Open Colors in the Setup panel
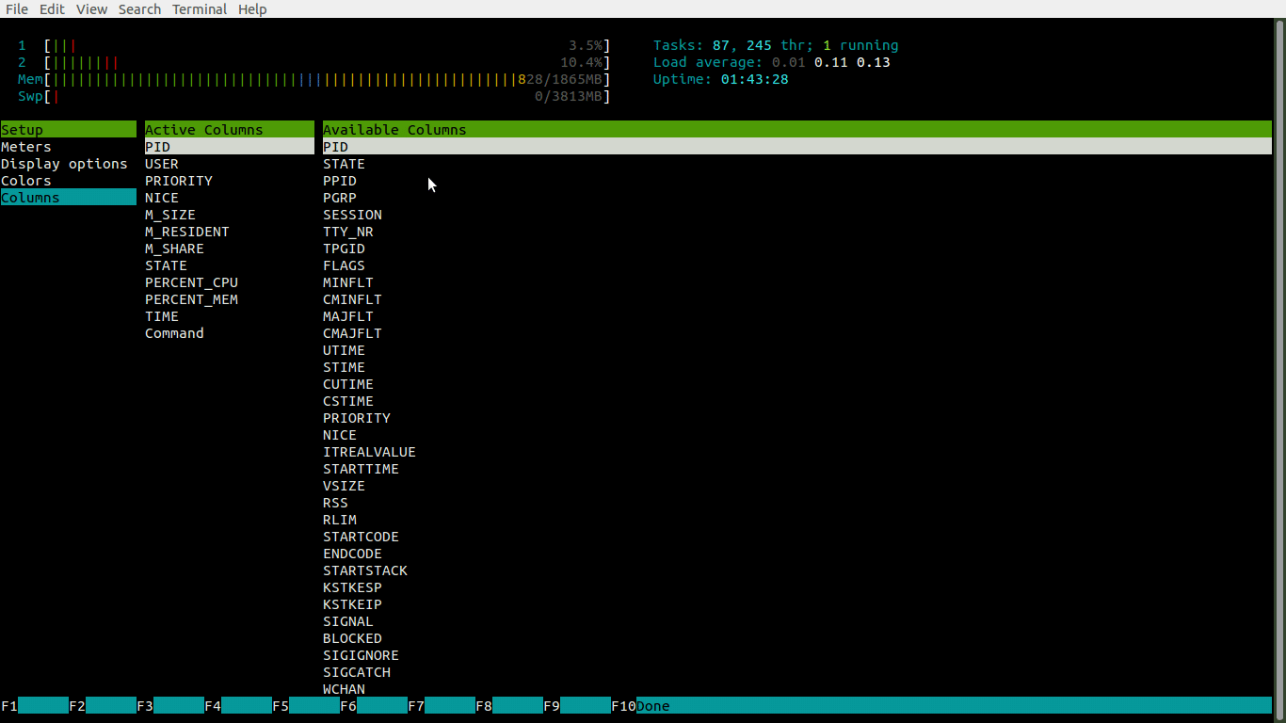The image size is (1286, 723). pyautogui.click(x=26, y=181)
